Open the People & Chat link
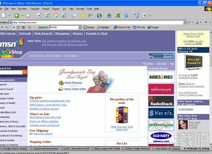Viewport: 212px width, 154px height. point(97,33)
